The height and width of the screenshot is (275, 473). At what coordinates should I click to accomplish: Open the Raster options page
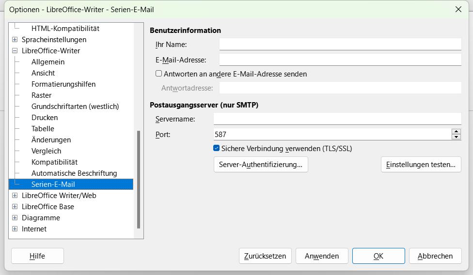tap(41, 95)
